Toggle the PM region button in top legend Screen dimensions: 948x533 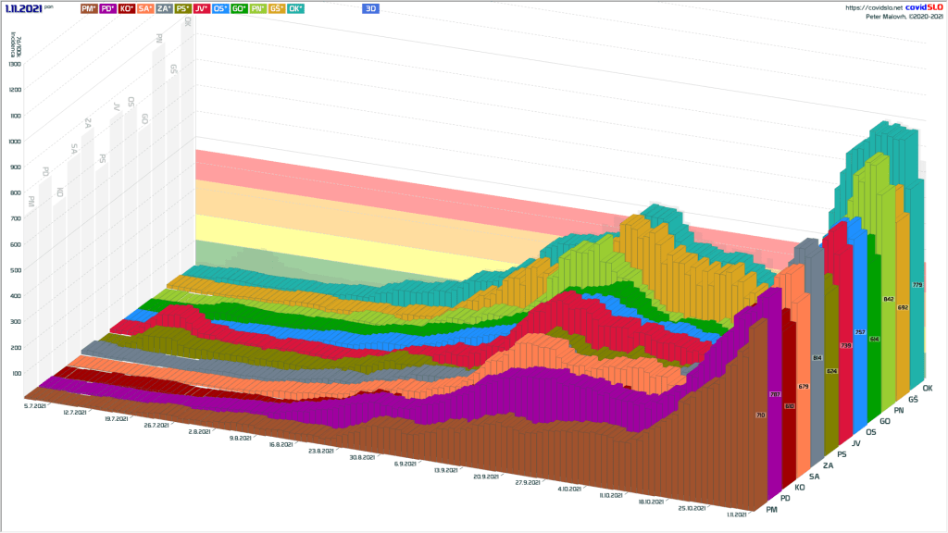tap(90, 7)
